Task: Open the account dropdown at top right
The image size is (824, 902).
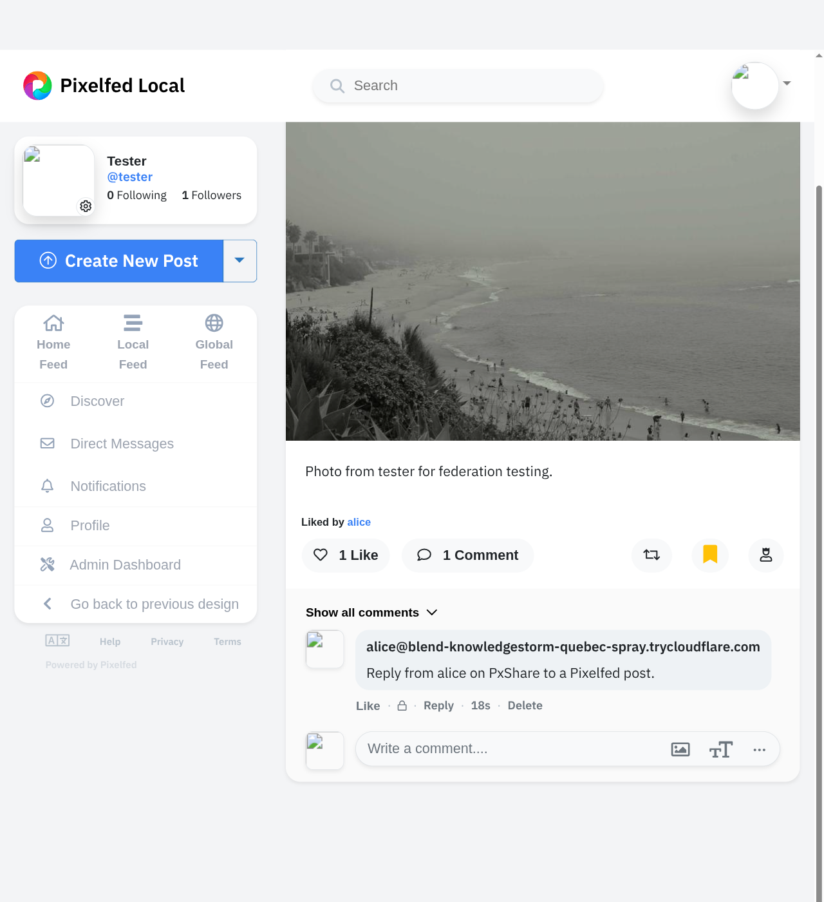Action: pyautogui.click(x=786, y=84)
